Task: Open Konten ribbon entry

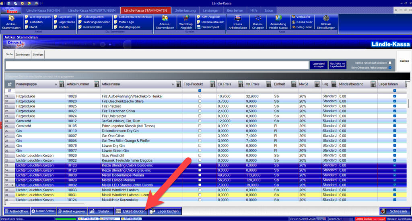Action: coord(61,27)
